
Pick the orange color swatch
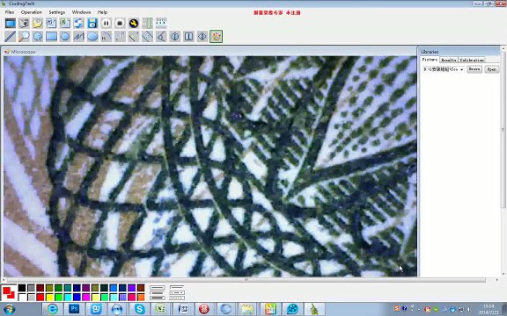pos(141,297)
